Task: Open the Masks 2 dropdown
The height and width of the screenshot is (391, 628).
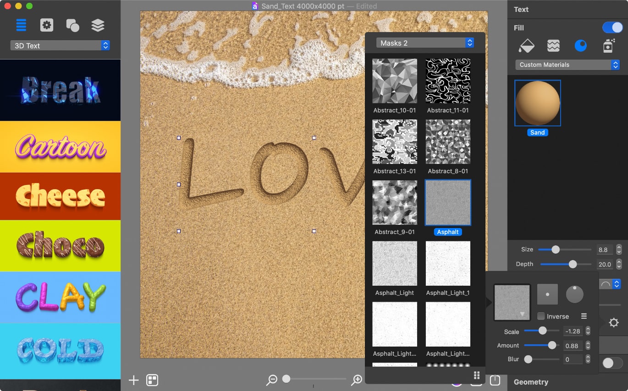Action: click(424, 42)
